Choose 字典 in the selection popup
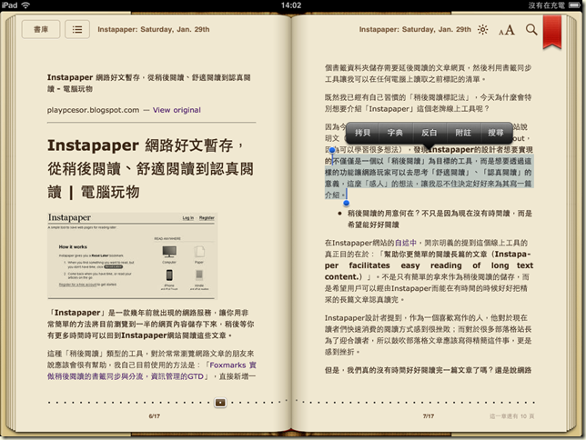The width and height of the screenshot is (586, 440). (x=395, y=133)
